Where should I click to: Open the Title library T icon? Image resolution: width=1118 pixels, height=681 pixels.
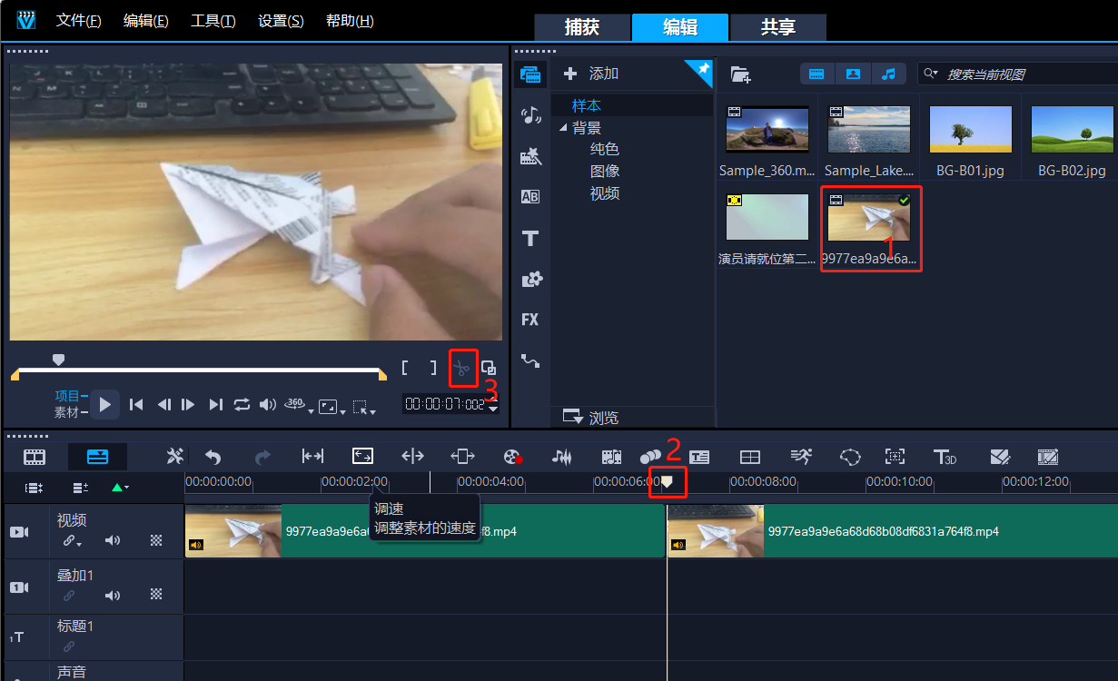click(x=530, y=239)
